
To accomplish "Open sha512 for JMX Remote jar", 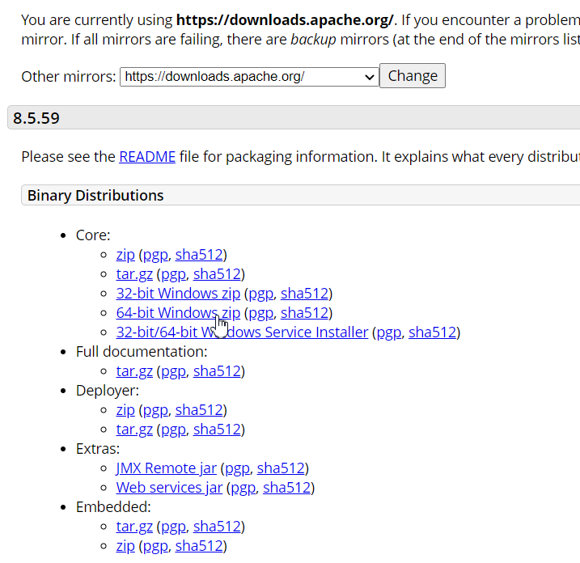I will tap(281, 468).
